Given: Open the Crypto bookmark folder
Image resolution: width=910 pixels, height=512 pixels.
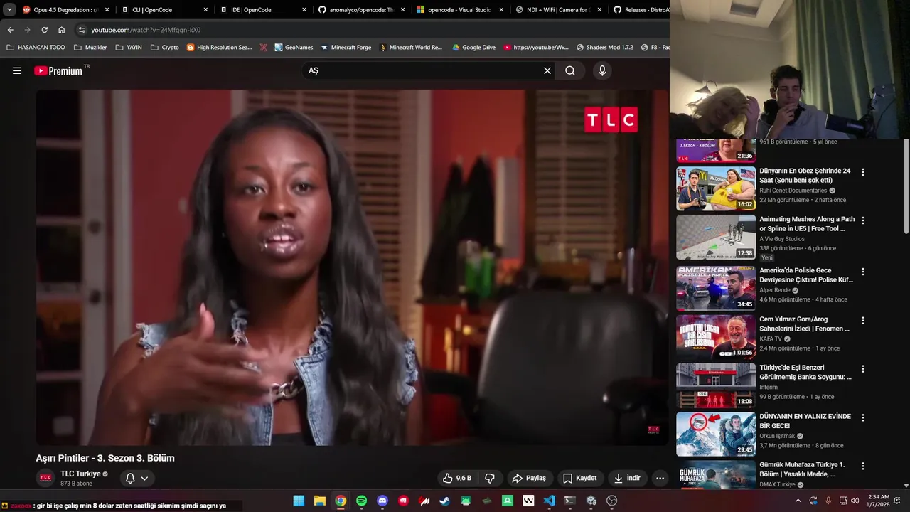Looking at the screenshot, I should tap(165, 48).
